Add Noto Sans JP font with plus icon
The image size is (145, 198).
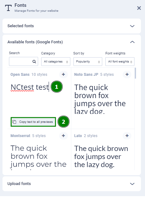click(127, 75)
